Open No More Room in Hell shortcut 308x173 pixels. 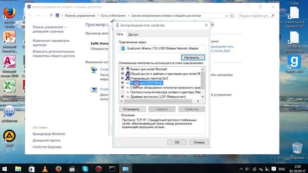[294, 42]
